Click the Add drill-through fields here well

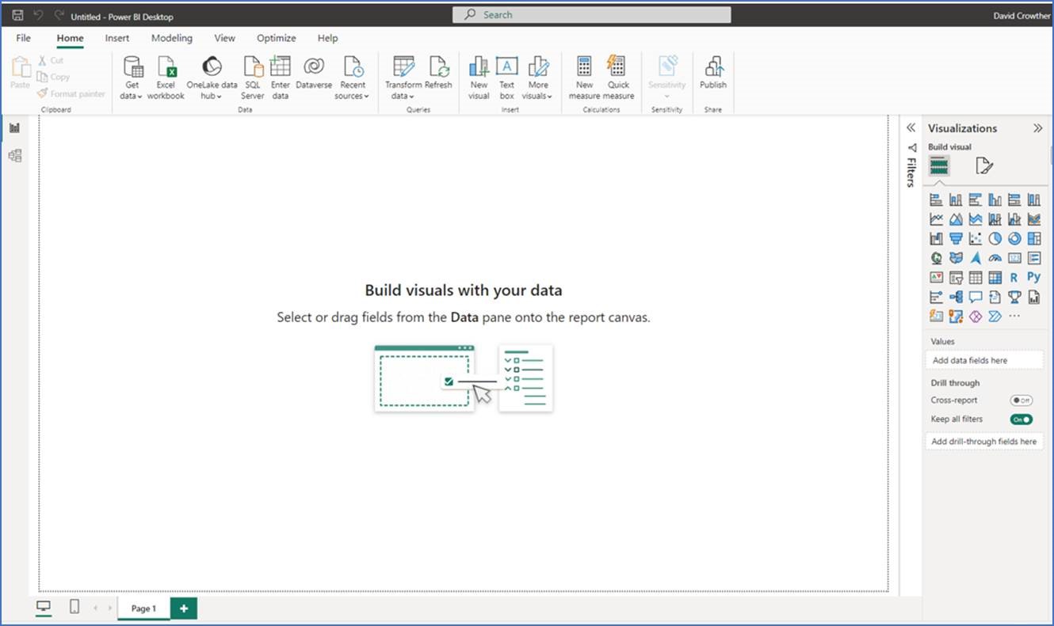(984, 442)
